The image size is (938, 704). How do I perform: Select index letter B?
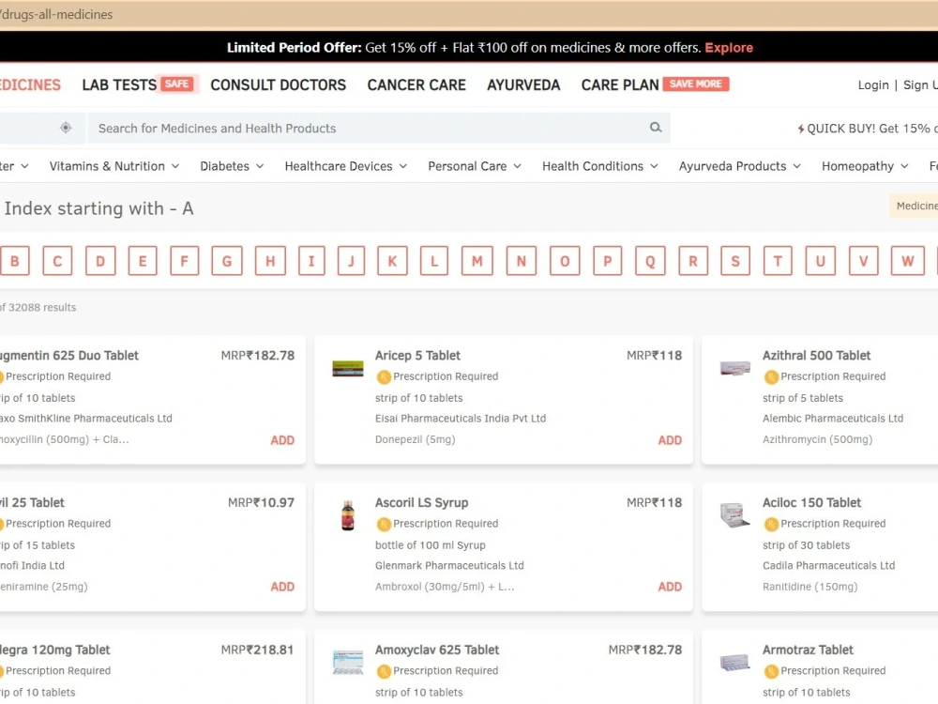pos(15,260)
